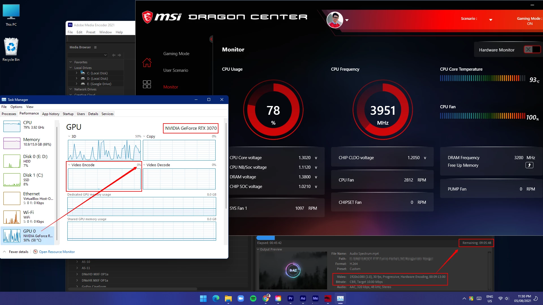543x305 pixels.
Task: Click Media Browser forward arrow
Action: coord(119,55)
